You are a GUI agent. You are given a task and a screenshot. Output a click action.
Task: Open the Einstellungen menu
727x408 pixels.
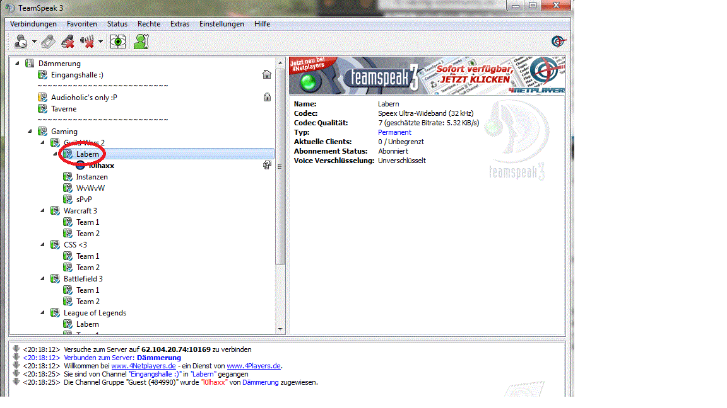pyautogui.click(x=222, y=24)
